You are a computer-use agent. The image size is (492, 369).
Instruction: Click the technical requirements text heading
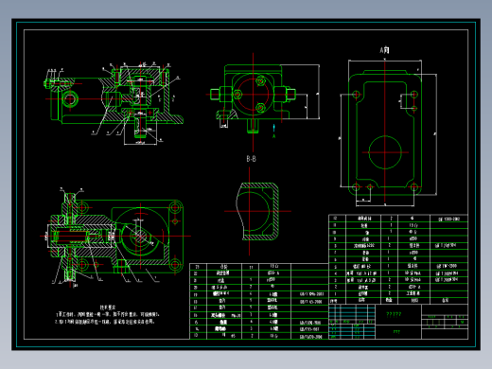108,307
